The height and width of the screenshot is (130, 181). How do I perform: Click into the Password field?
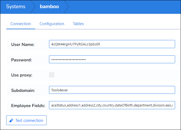pyautogui.click(x=112, y=59)
